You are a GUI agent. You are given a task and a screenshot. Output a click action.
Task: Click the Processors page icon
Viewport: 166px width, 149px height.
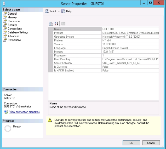pos(5,21)
